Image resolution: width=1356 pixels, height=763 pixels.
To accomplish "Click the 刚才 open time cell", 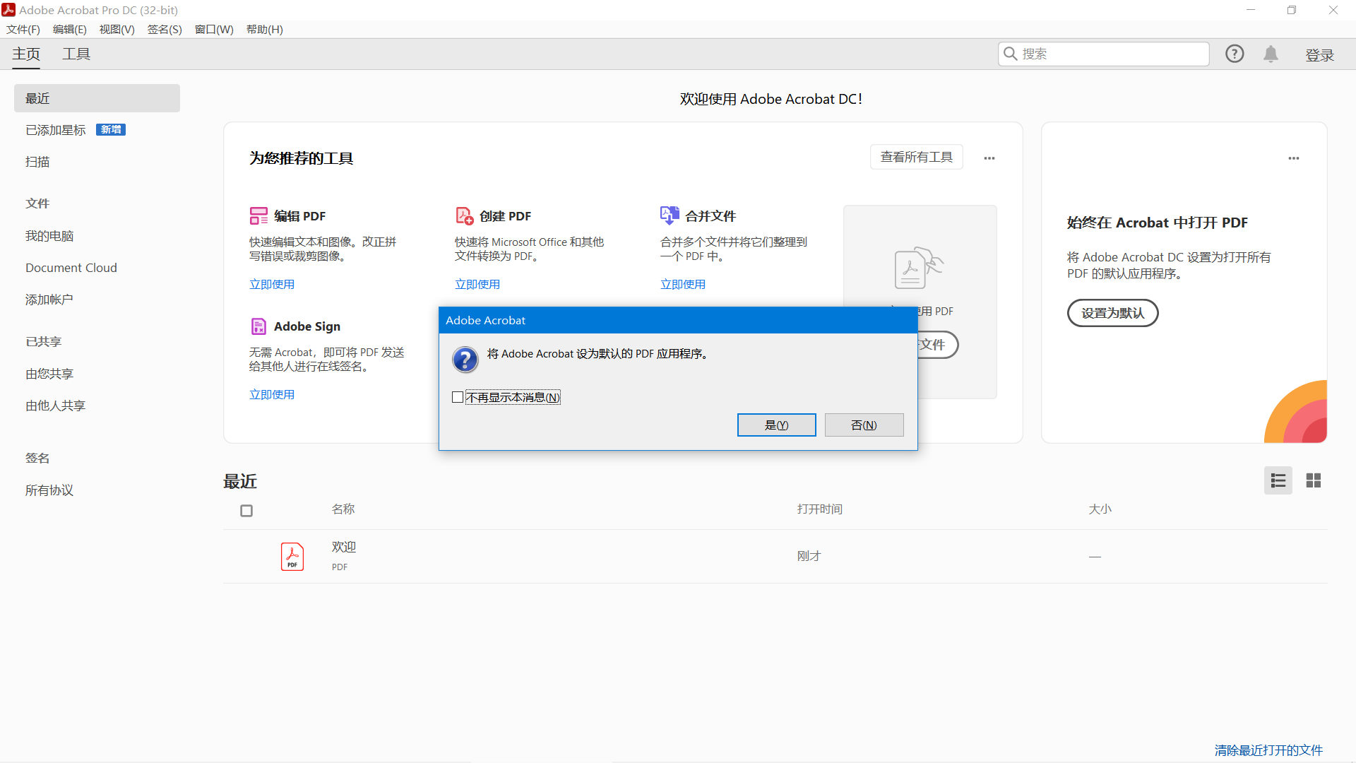I will (809, 556).
